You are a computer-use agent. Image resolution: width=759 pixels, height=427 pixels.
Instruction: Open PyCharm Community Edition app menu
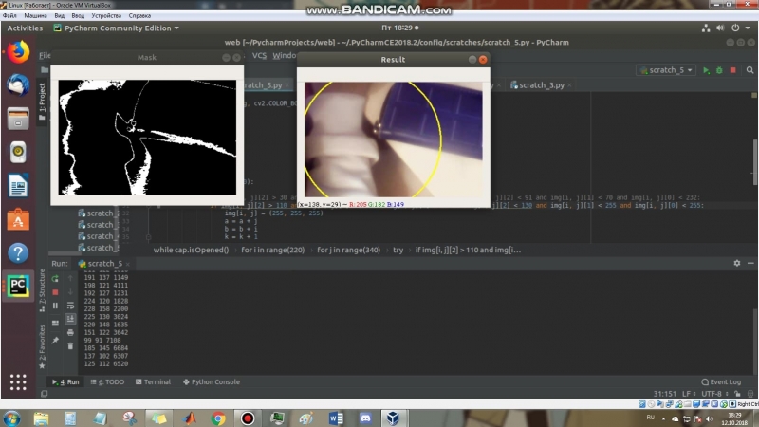coord(116,28)
